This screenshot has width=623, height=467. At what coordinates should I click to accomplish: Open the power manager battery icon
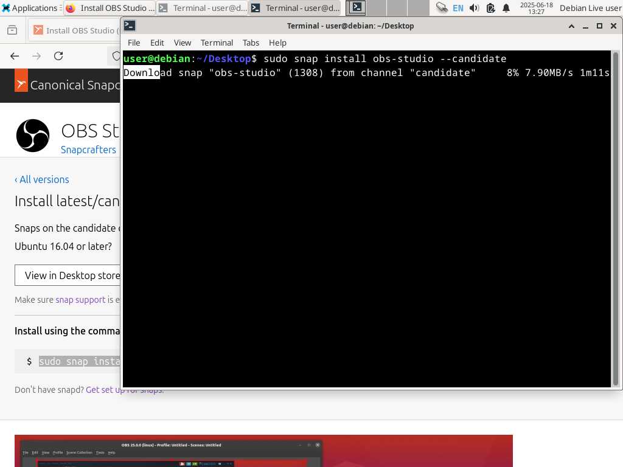(490, 8)
